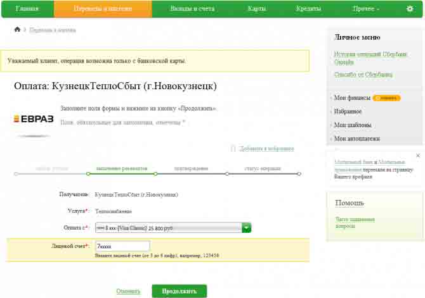Viewport: 425px width, 298px height.
Task: Click the Visa Classic card selector field
Action: tap(173, 228)
